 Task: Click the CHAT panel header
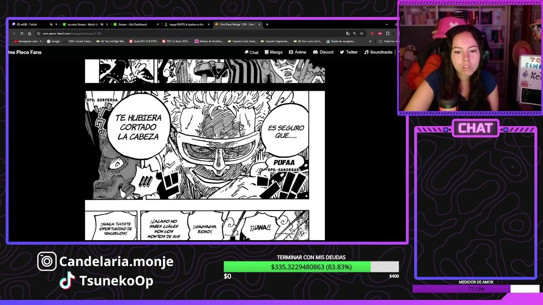(x=476, y=128)
